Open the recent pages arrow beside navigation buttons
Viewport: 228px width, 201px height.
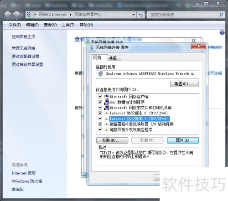(x=23, y=15)
